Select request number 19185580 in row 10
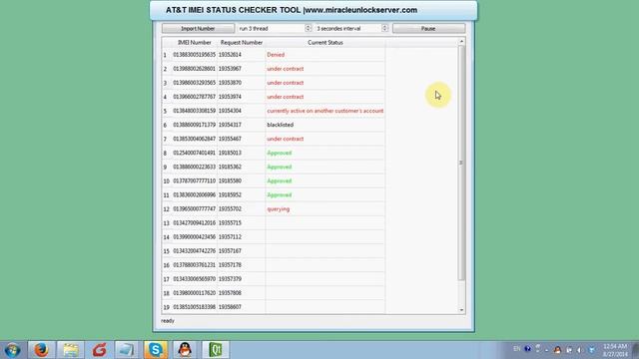639x359 pixels. click(230, 181)
